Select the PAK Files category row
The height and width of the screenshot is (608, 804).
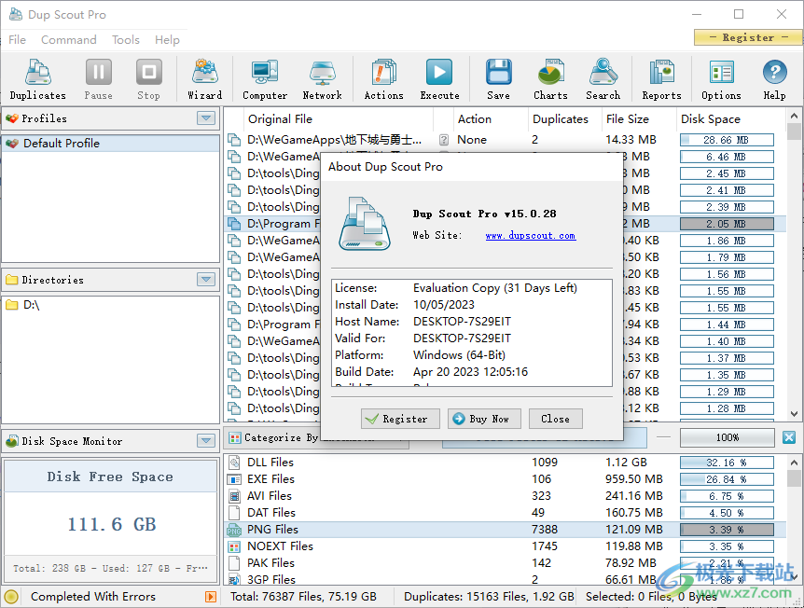505,563
